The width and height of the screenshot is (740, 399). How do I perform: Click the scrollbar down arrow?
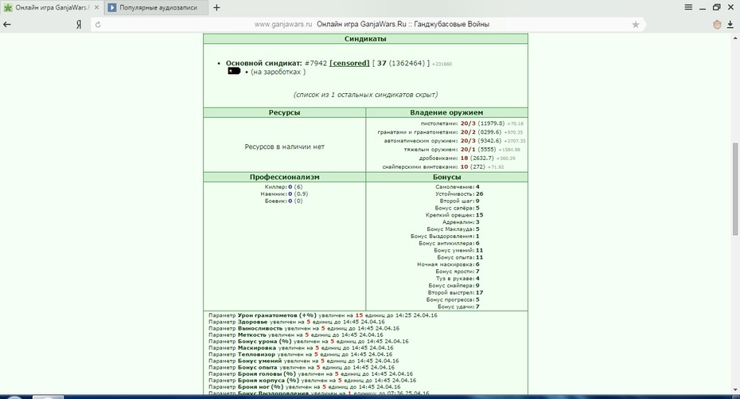pyautogui.click(x=735, y=390)
